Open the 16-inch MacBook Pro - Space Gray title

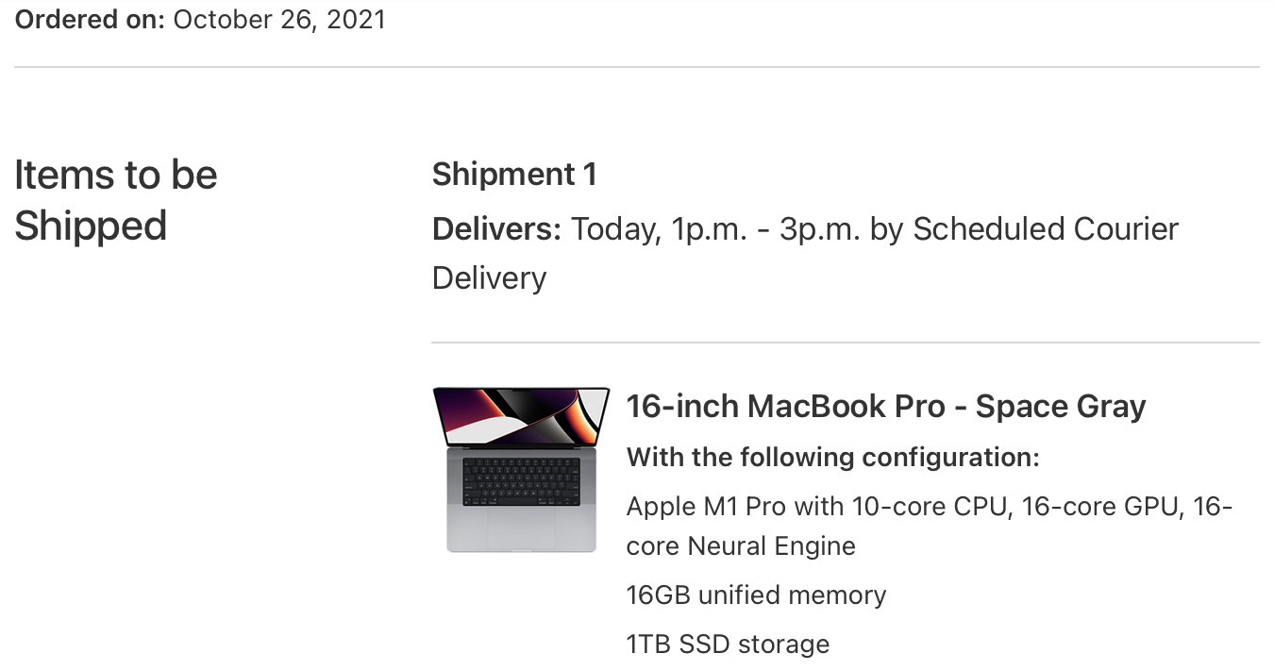click(x=886, y=407)
